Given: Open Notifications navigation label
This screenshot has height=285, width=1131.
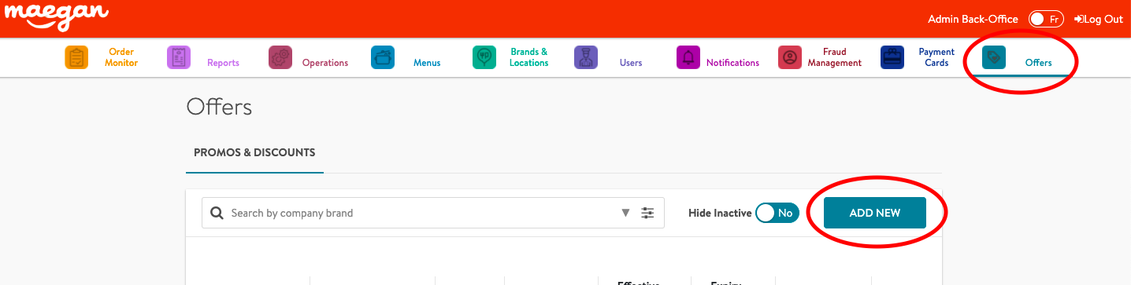Looking at the screenshot, I should pyautogui.click(x=732, y=63).
